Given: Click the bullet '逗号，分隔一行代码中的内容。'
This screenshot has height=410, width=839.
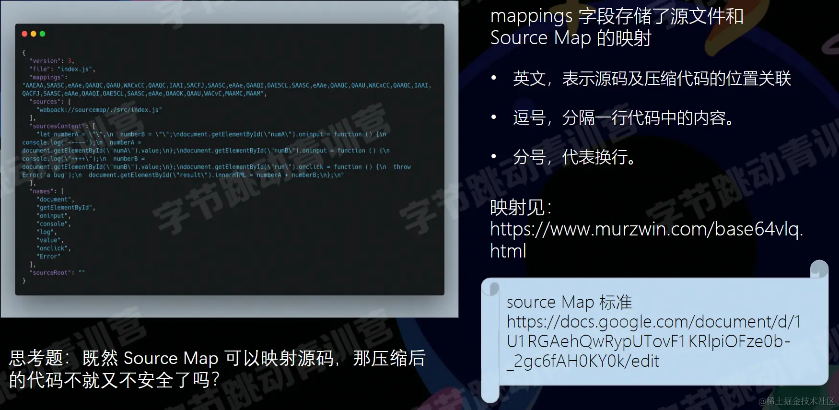Looking at the screenshot, I should click(x=624, y=117).
